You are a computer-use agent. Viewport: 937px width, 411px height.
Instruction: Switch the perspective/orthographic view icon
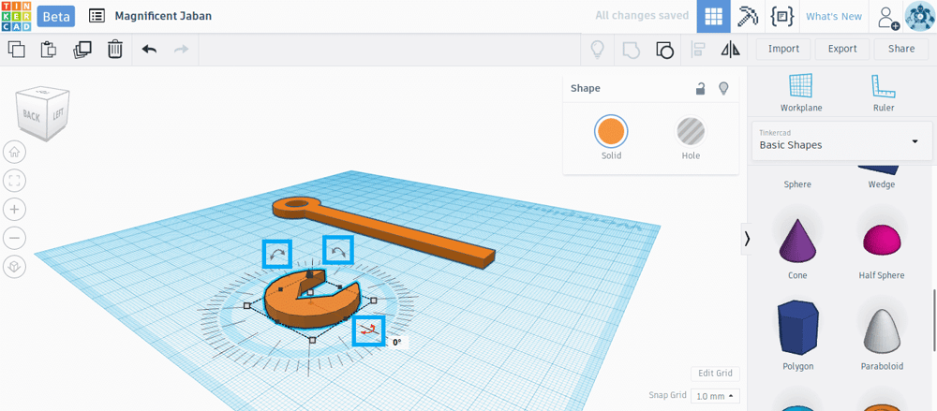click(14, 267)
